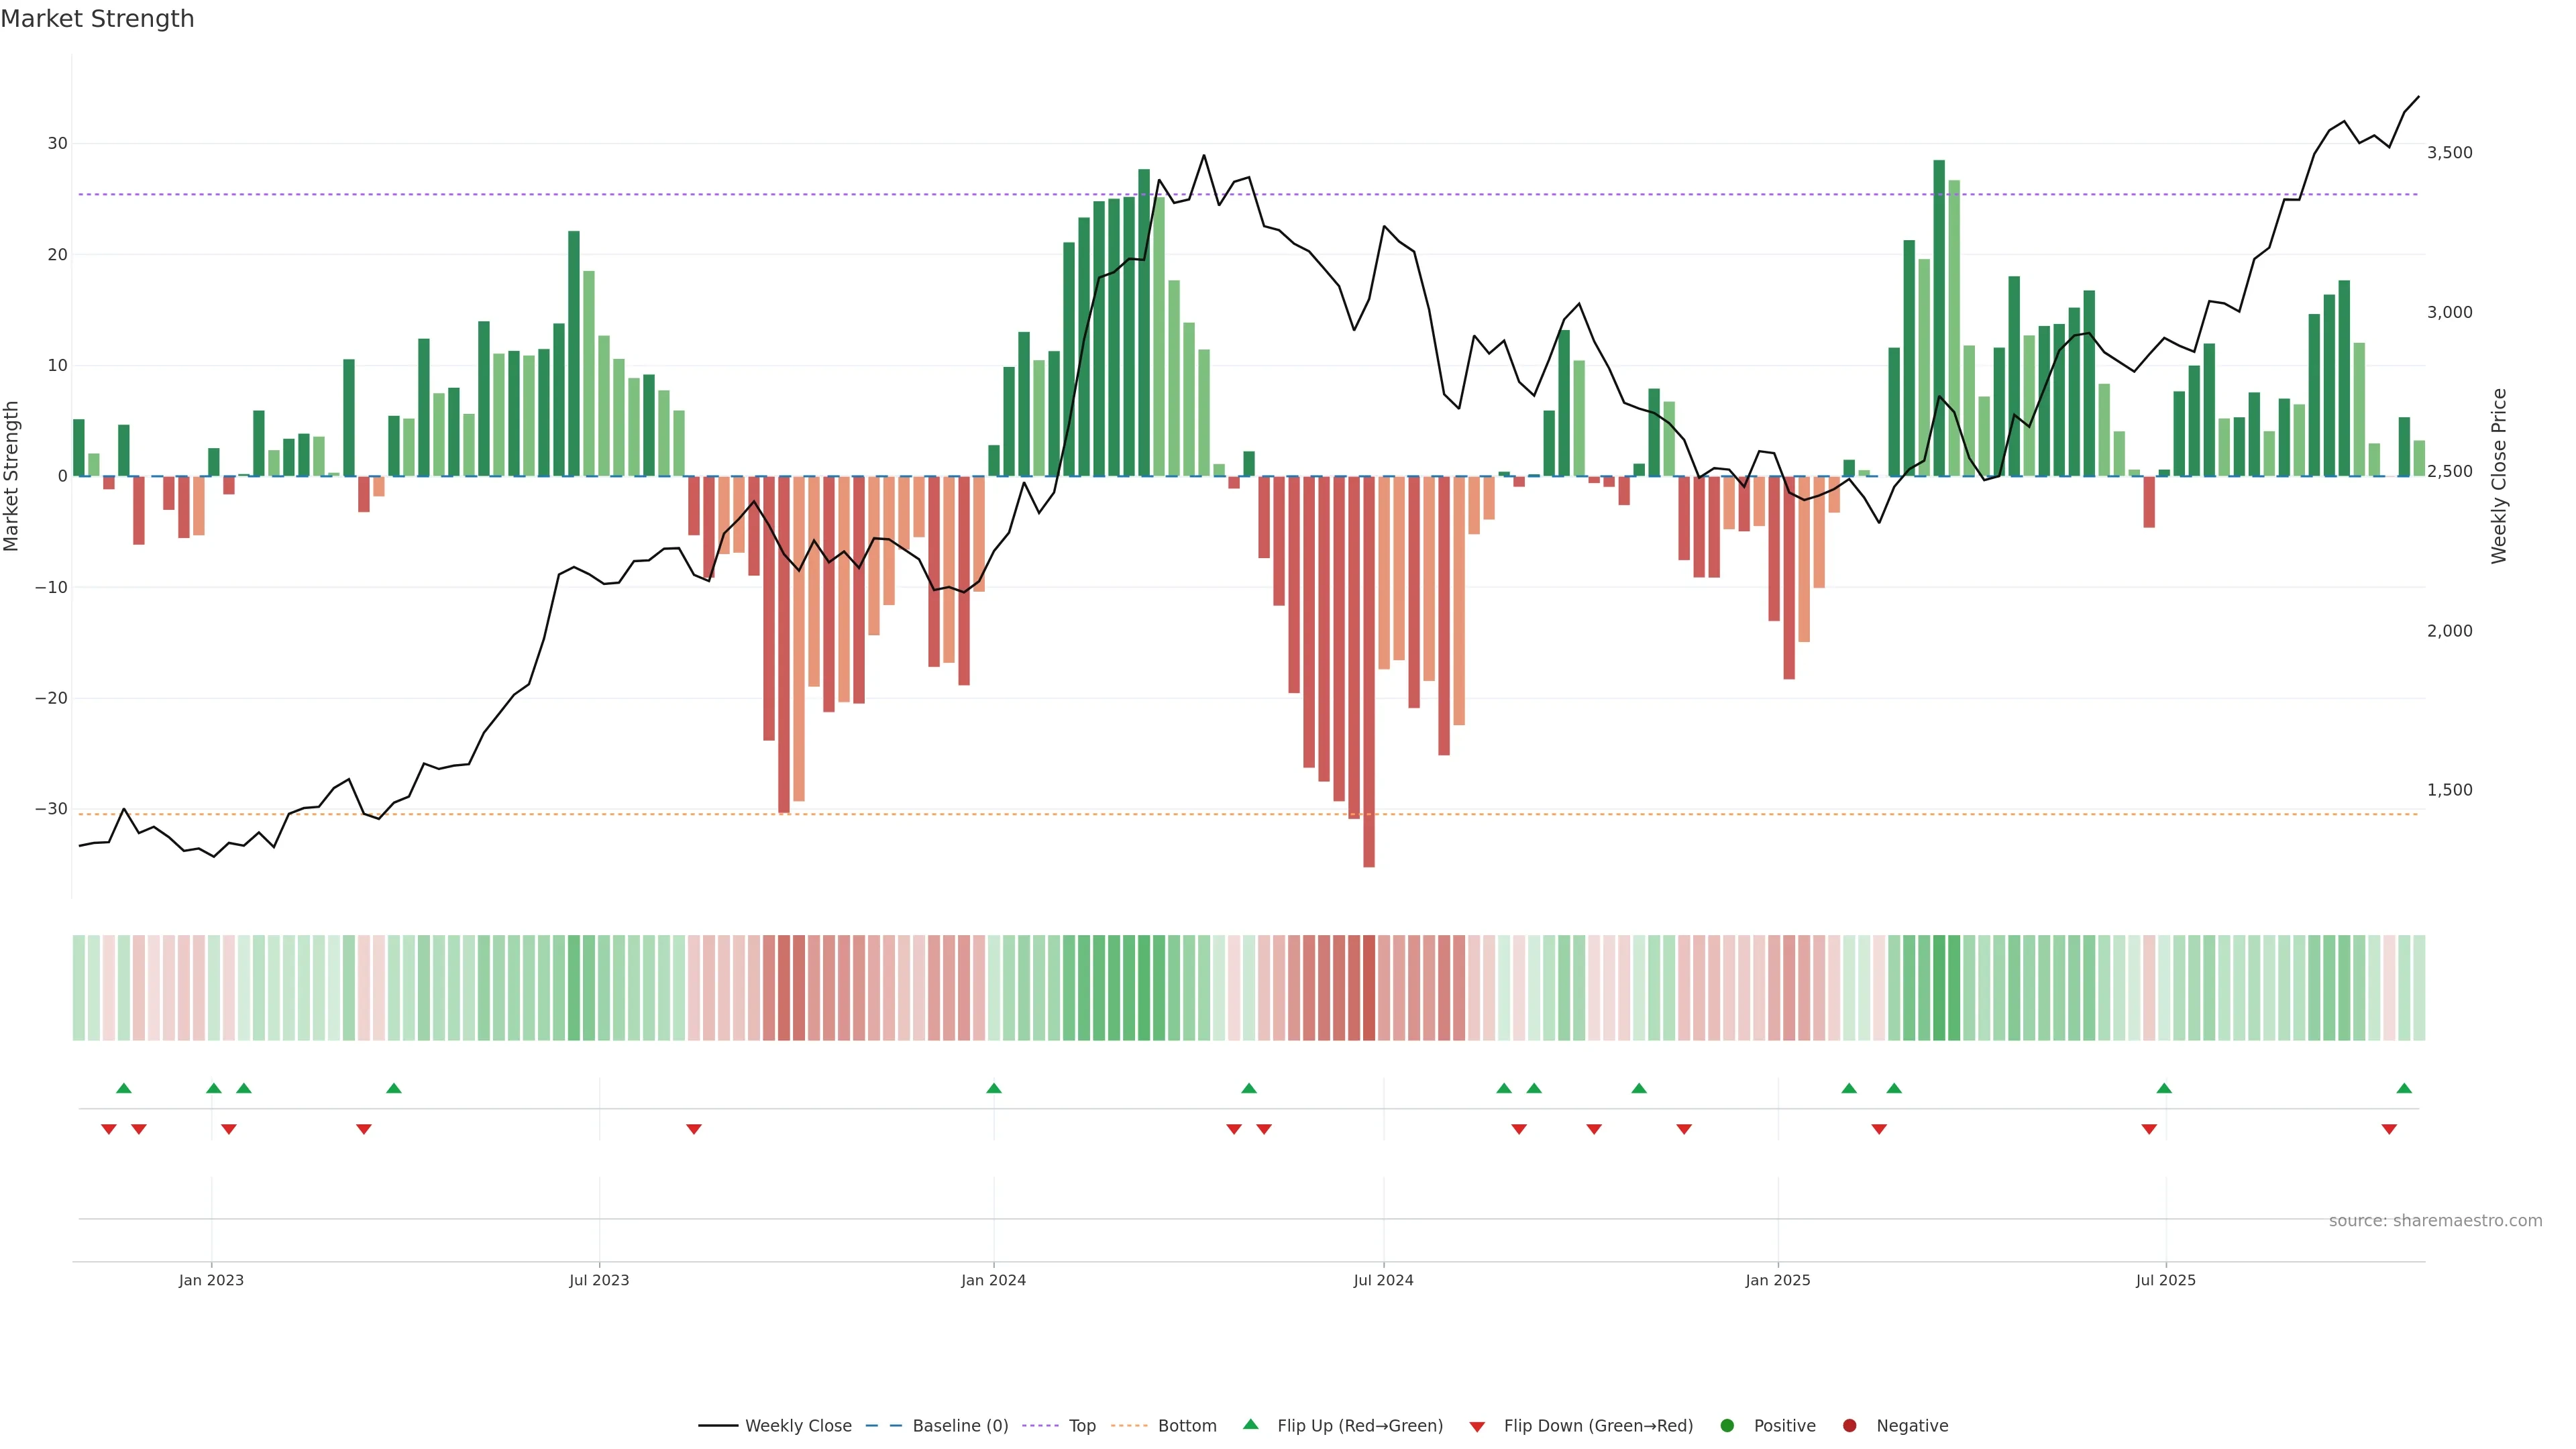This screenshot has height=1449, width=2576.
Task: Click the Weekly Close Price axis title
Action: click(2499, 476)
